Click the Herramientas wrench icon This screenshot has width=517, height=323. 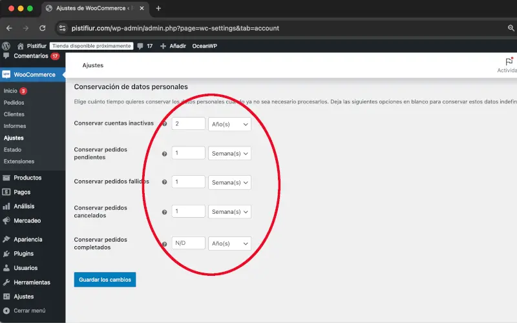click(6, 282)
